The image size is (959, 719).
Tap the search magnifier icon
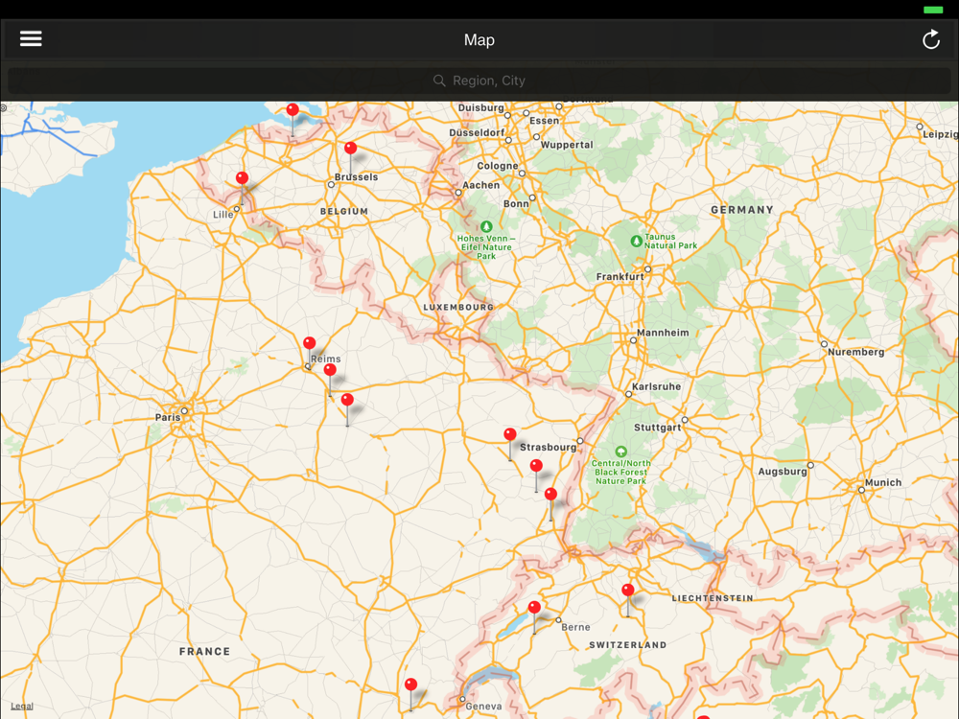tap(439, 81)
